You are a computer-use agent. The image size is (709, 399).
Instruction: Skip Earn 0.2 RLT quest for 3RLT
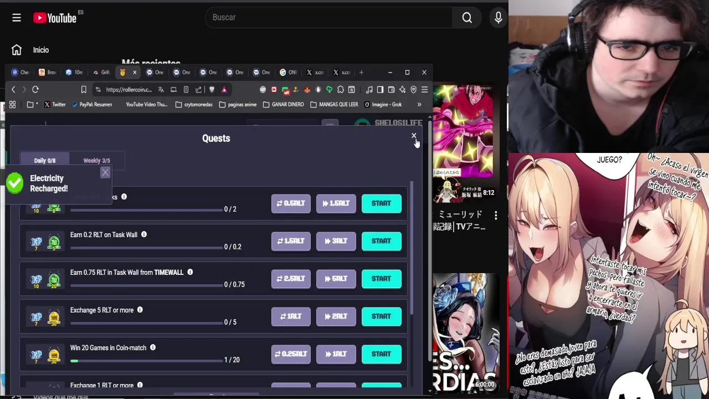click(x=336, y=241)
